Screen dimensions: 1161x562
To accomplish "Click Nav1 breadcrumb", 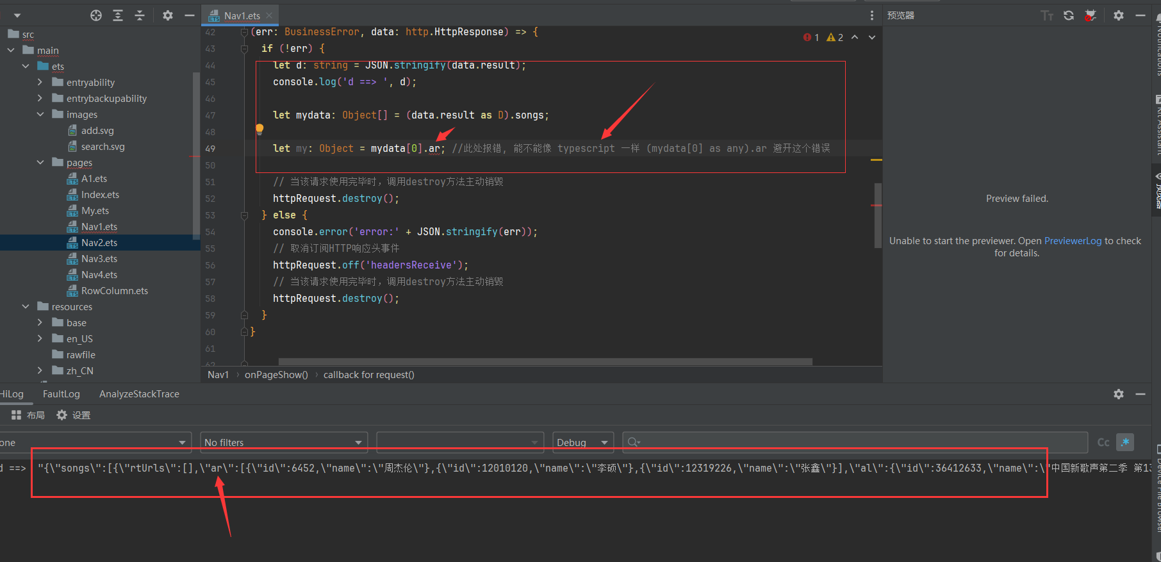I will coord(218,375).
